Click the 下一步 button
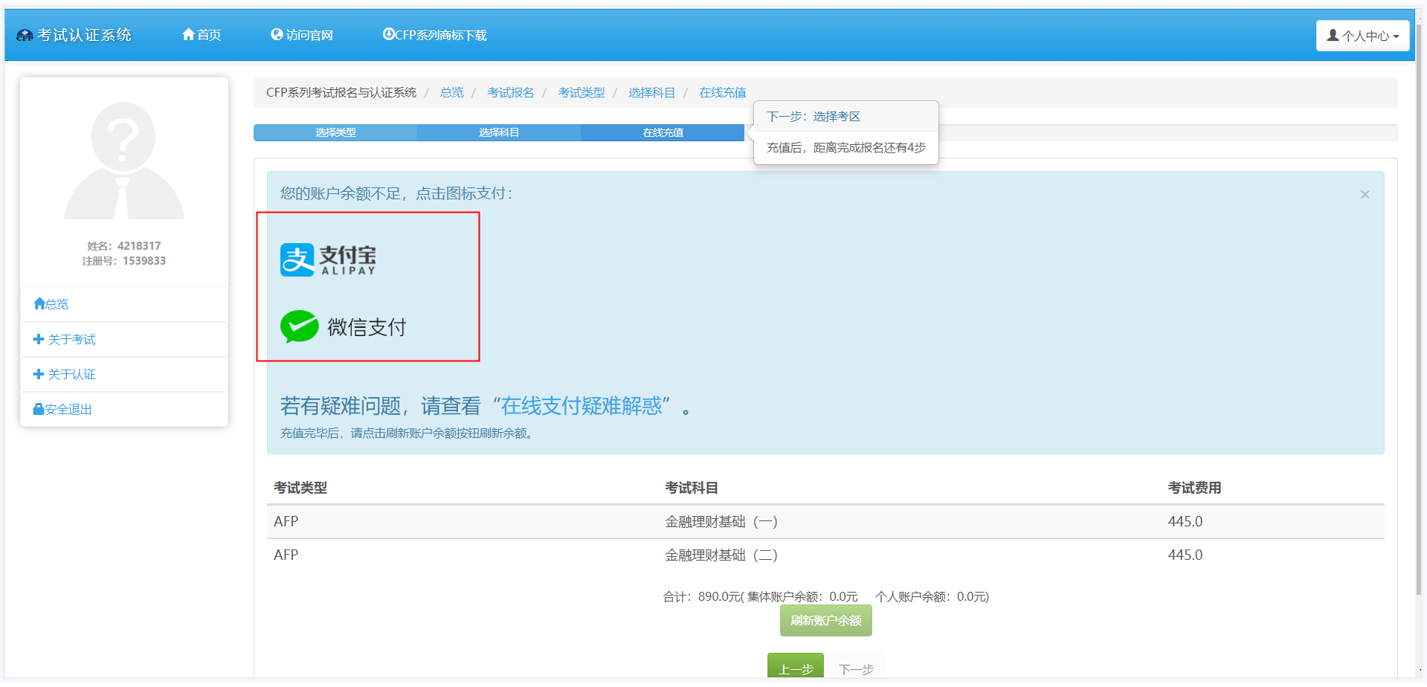This screenshot has width=1427, height=687. pyautogui.click(x=856, y=668)
